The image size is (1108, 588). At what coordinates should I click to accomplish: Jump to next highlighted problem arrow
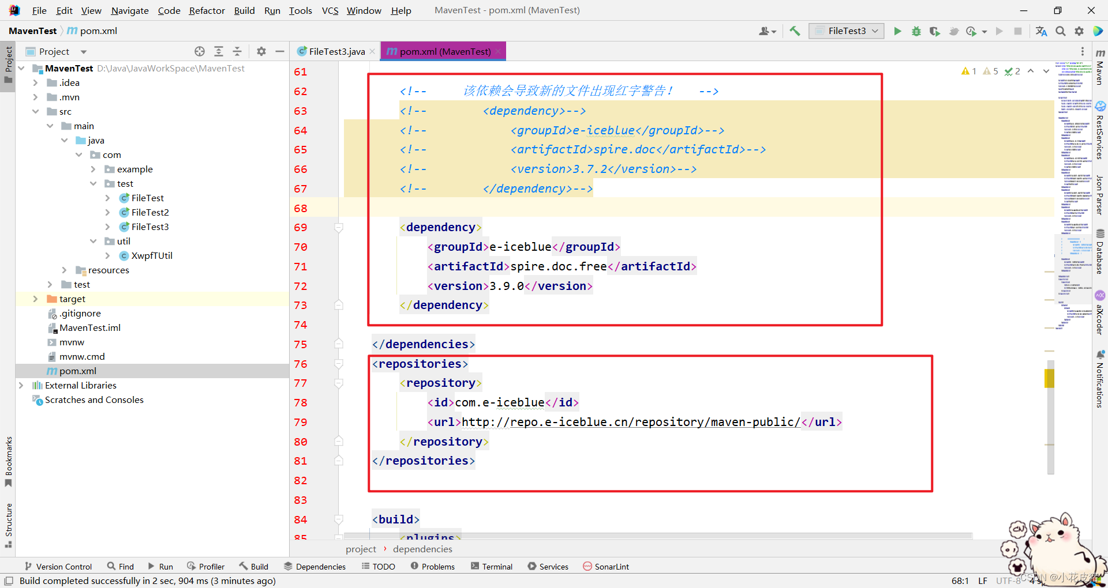(x=1046, y=71)
